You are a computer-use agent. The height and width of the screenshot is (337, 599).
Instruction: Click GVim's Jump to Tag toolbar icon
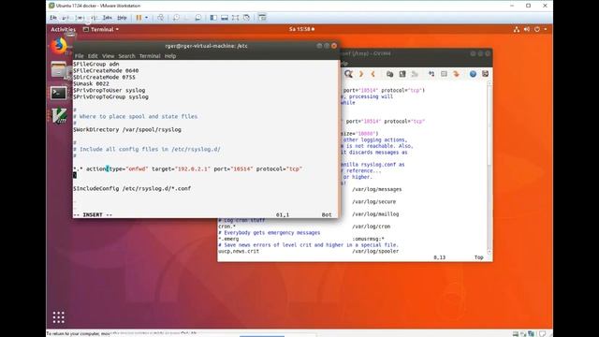coord(456,74)
